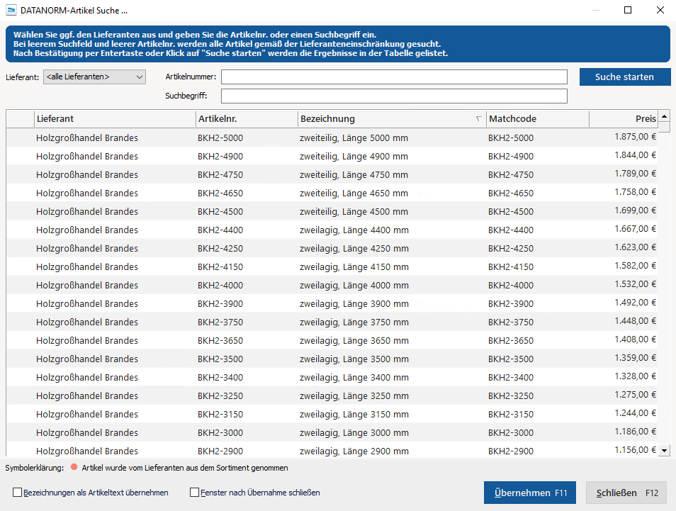Image resolution: width=676 pixels, height=511 pixels.
Task: Sort table by Artikelnr. column header
Action: pos(245,119)
